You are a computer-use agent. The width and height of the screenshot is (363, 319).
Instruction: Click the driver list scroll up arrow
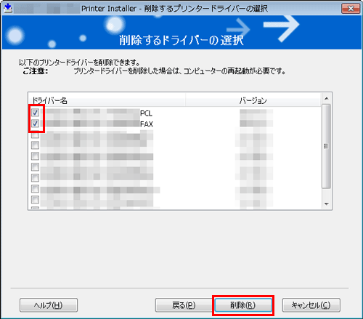pyautogui.click(x=327, y=98)
